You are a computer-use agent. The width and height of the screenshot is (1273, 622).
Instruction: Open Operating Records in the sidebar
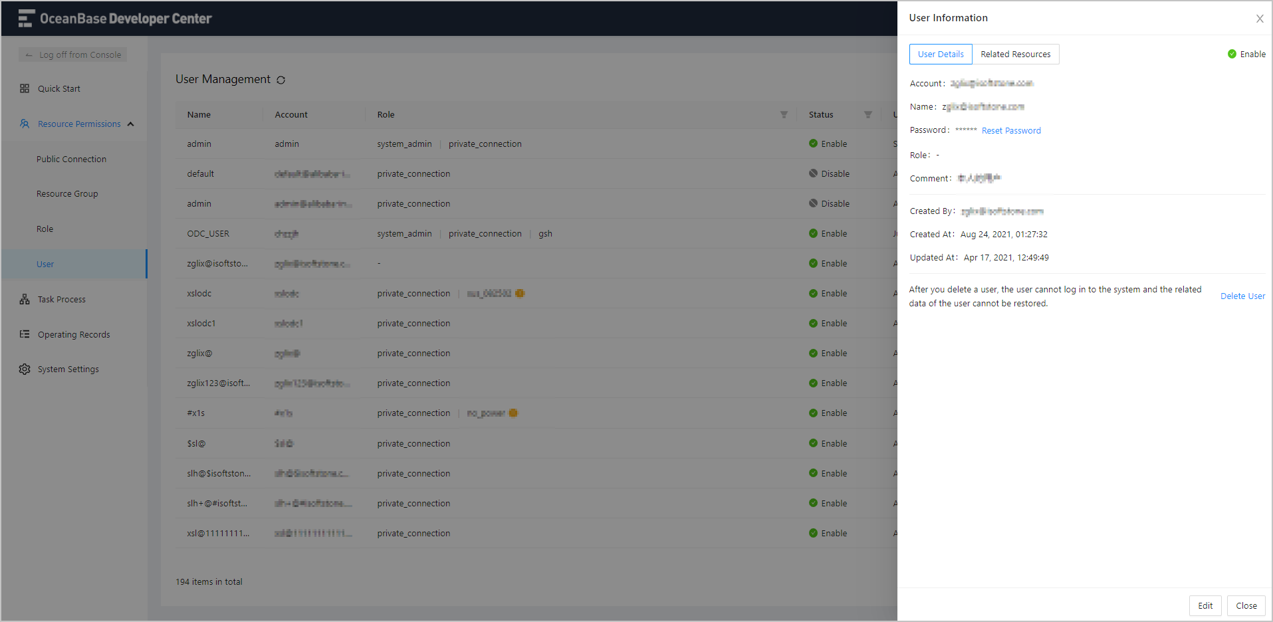click(74, 334)
